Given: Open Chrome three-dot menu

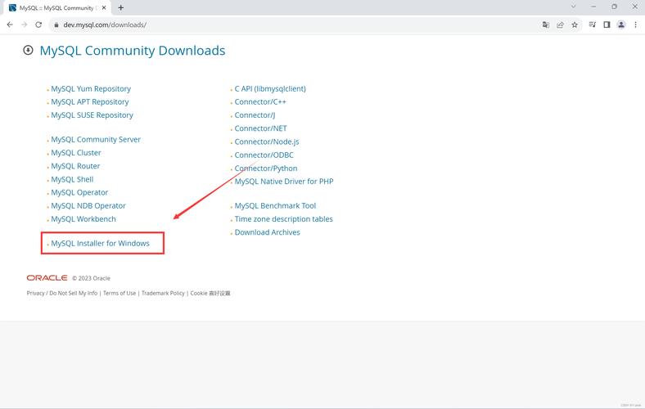Looking at the screenshot, I should (x=635, y=25).
